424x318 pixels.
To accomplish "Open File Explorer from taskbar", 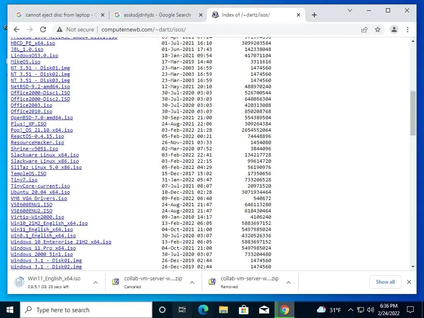I will click(x=223, y=310).
